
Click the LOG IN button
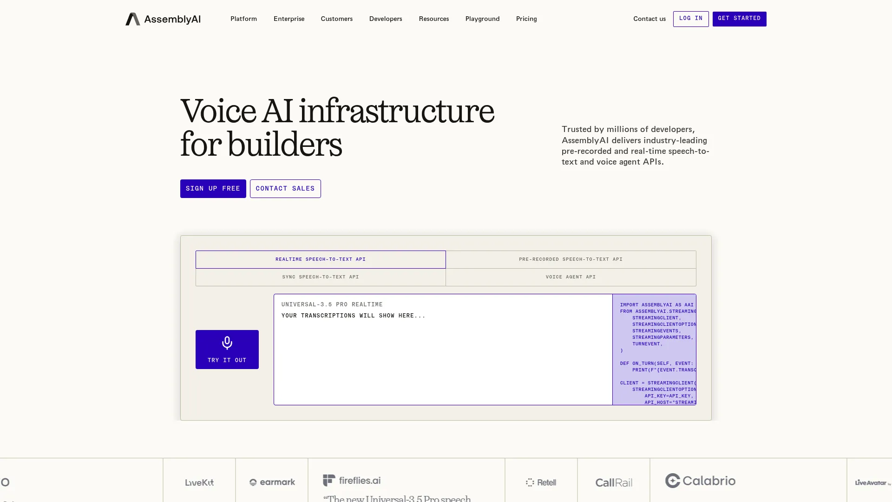pyautogui.click(x=691, y=19)
